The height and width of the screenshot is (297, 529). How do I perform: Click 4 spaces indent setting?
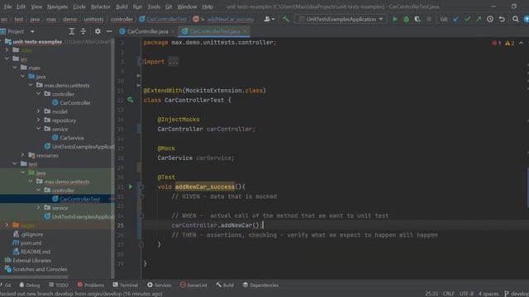(x=488, y=294)
